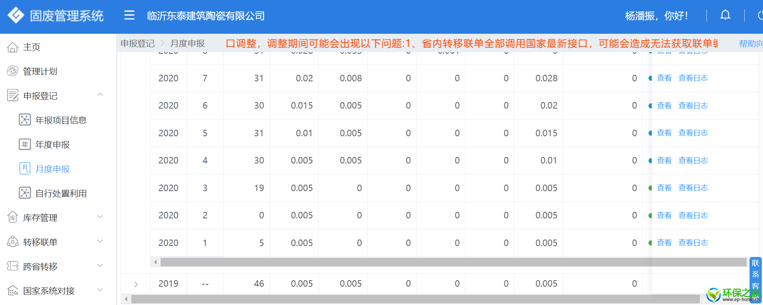Click the power icon after the bell

[760, 15]
